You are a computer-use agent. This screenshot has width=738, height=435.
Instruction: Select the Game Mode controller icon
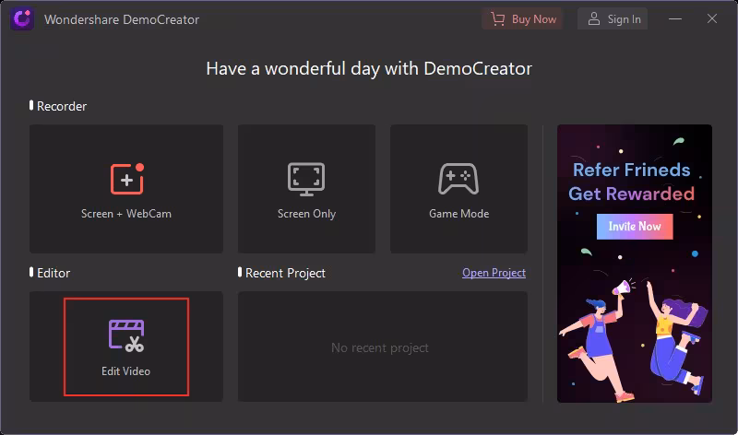click(x=458, y=179)
